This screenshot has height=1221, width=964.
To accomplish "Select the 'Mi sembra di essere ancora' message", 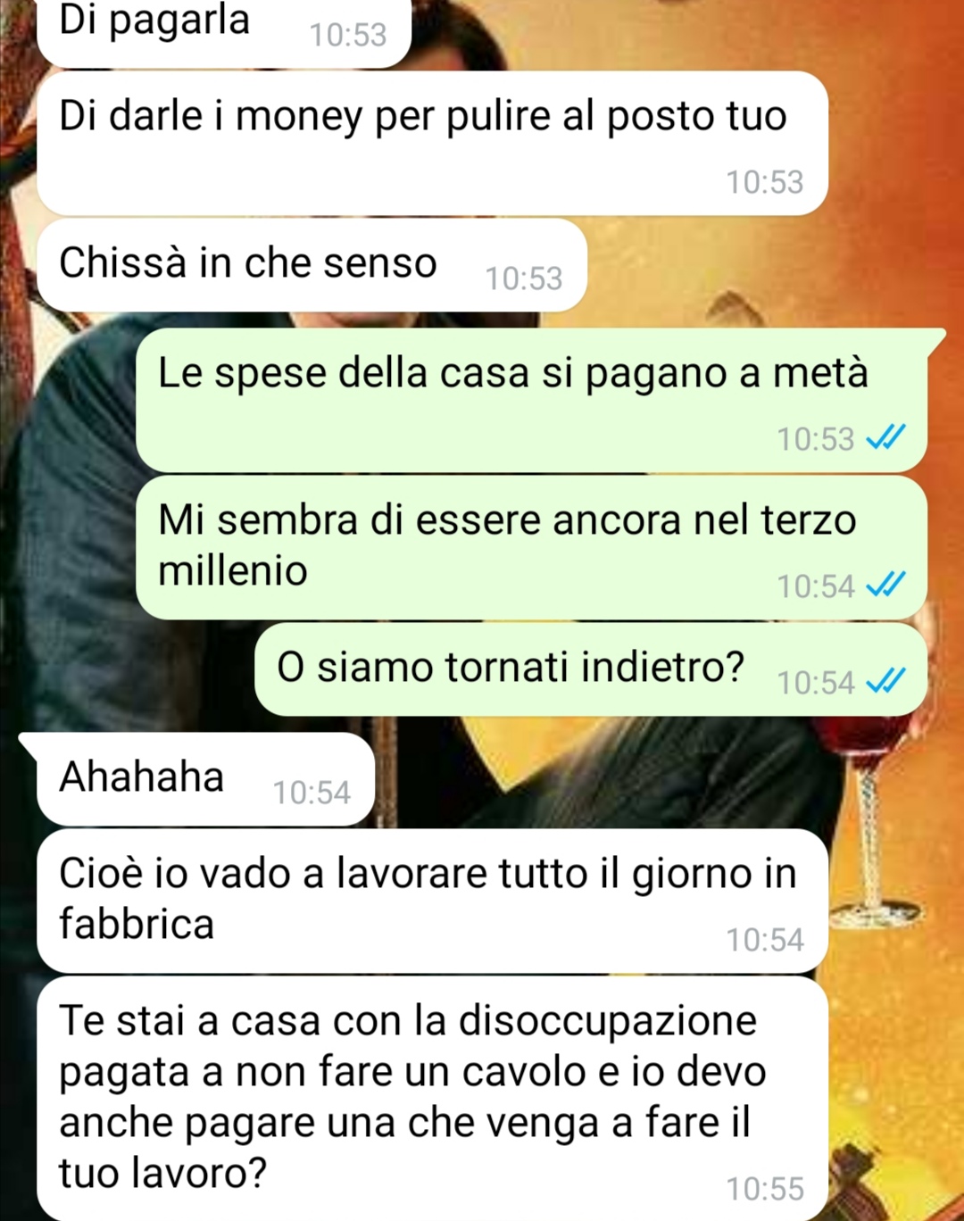I will (532, 548).
